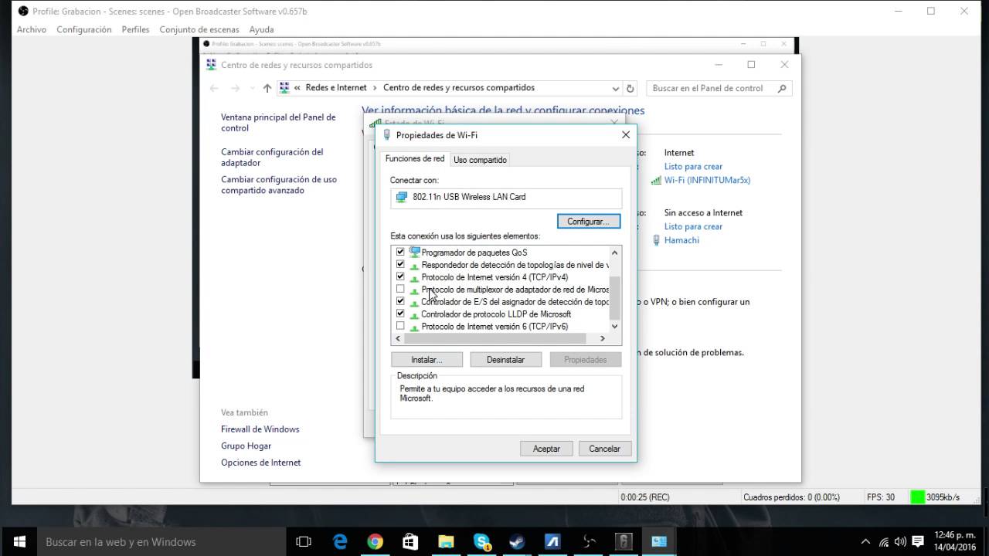Toggle Respondedor de detección de topologías checkbox
This screenshot has width=989, height=556.
[x=400, y=264]
